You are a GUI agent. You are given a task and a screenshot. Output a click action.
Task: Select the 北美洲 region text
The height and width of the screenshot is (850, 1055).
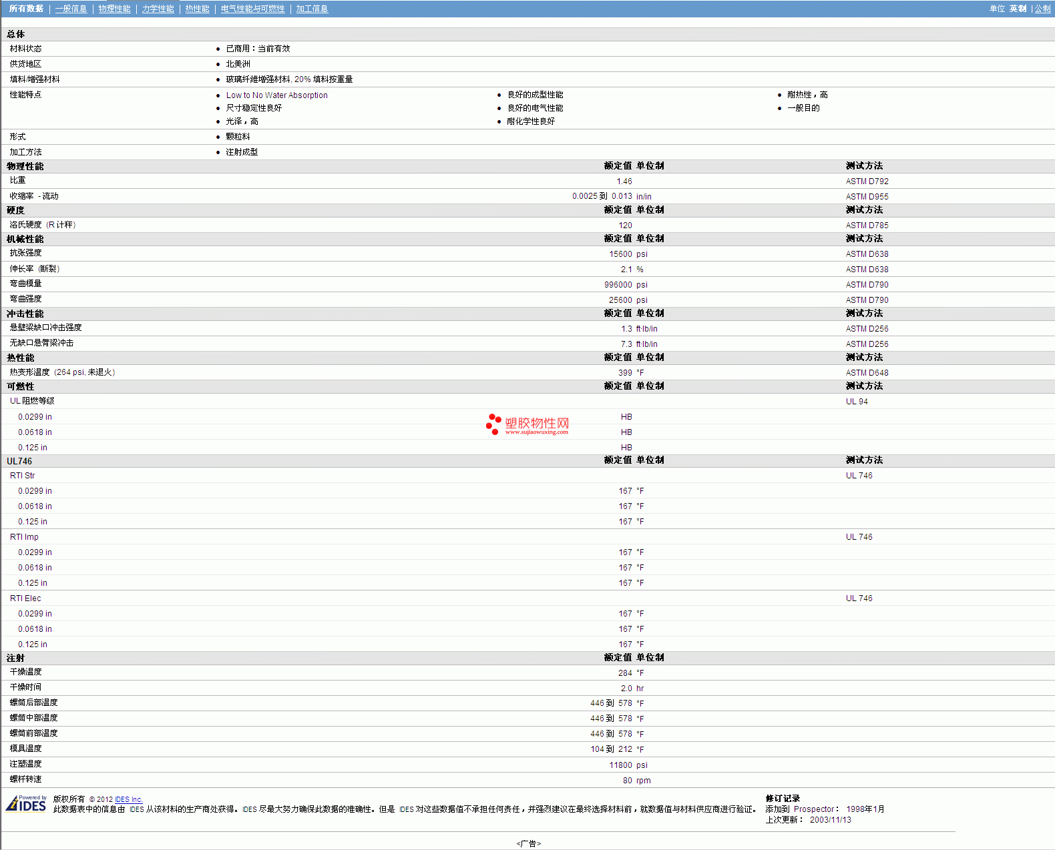coord(238,64)
